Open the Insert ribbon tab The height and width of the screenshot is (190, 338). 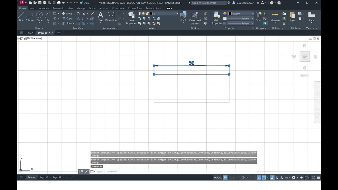[32, 8]
